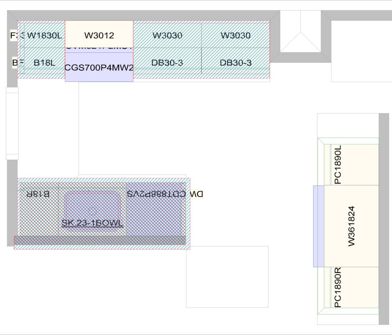Click the right W3030 wall cabinet
Screen dimensions: 392x335
coord(236,36)
